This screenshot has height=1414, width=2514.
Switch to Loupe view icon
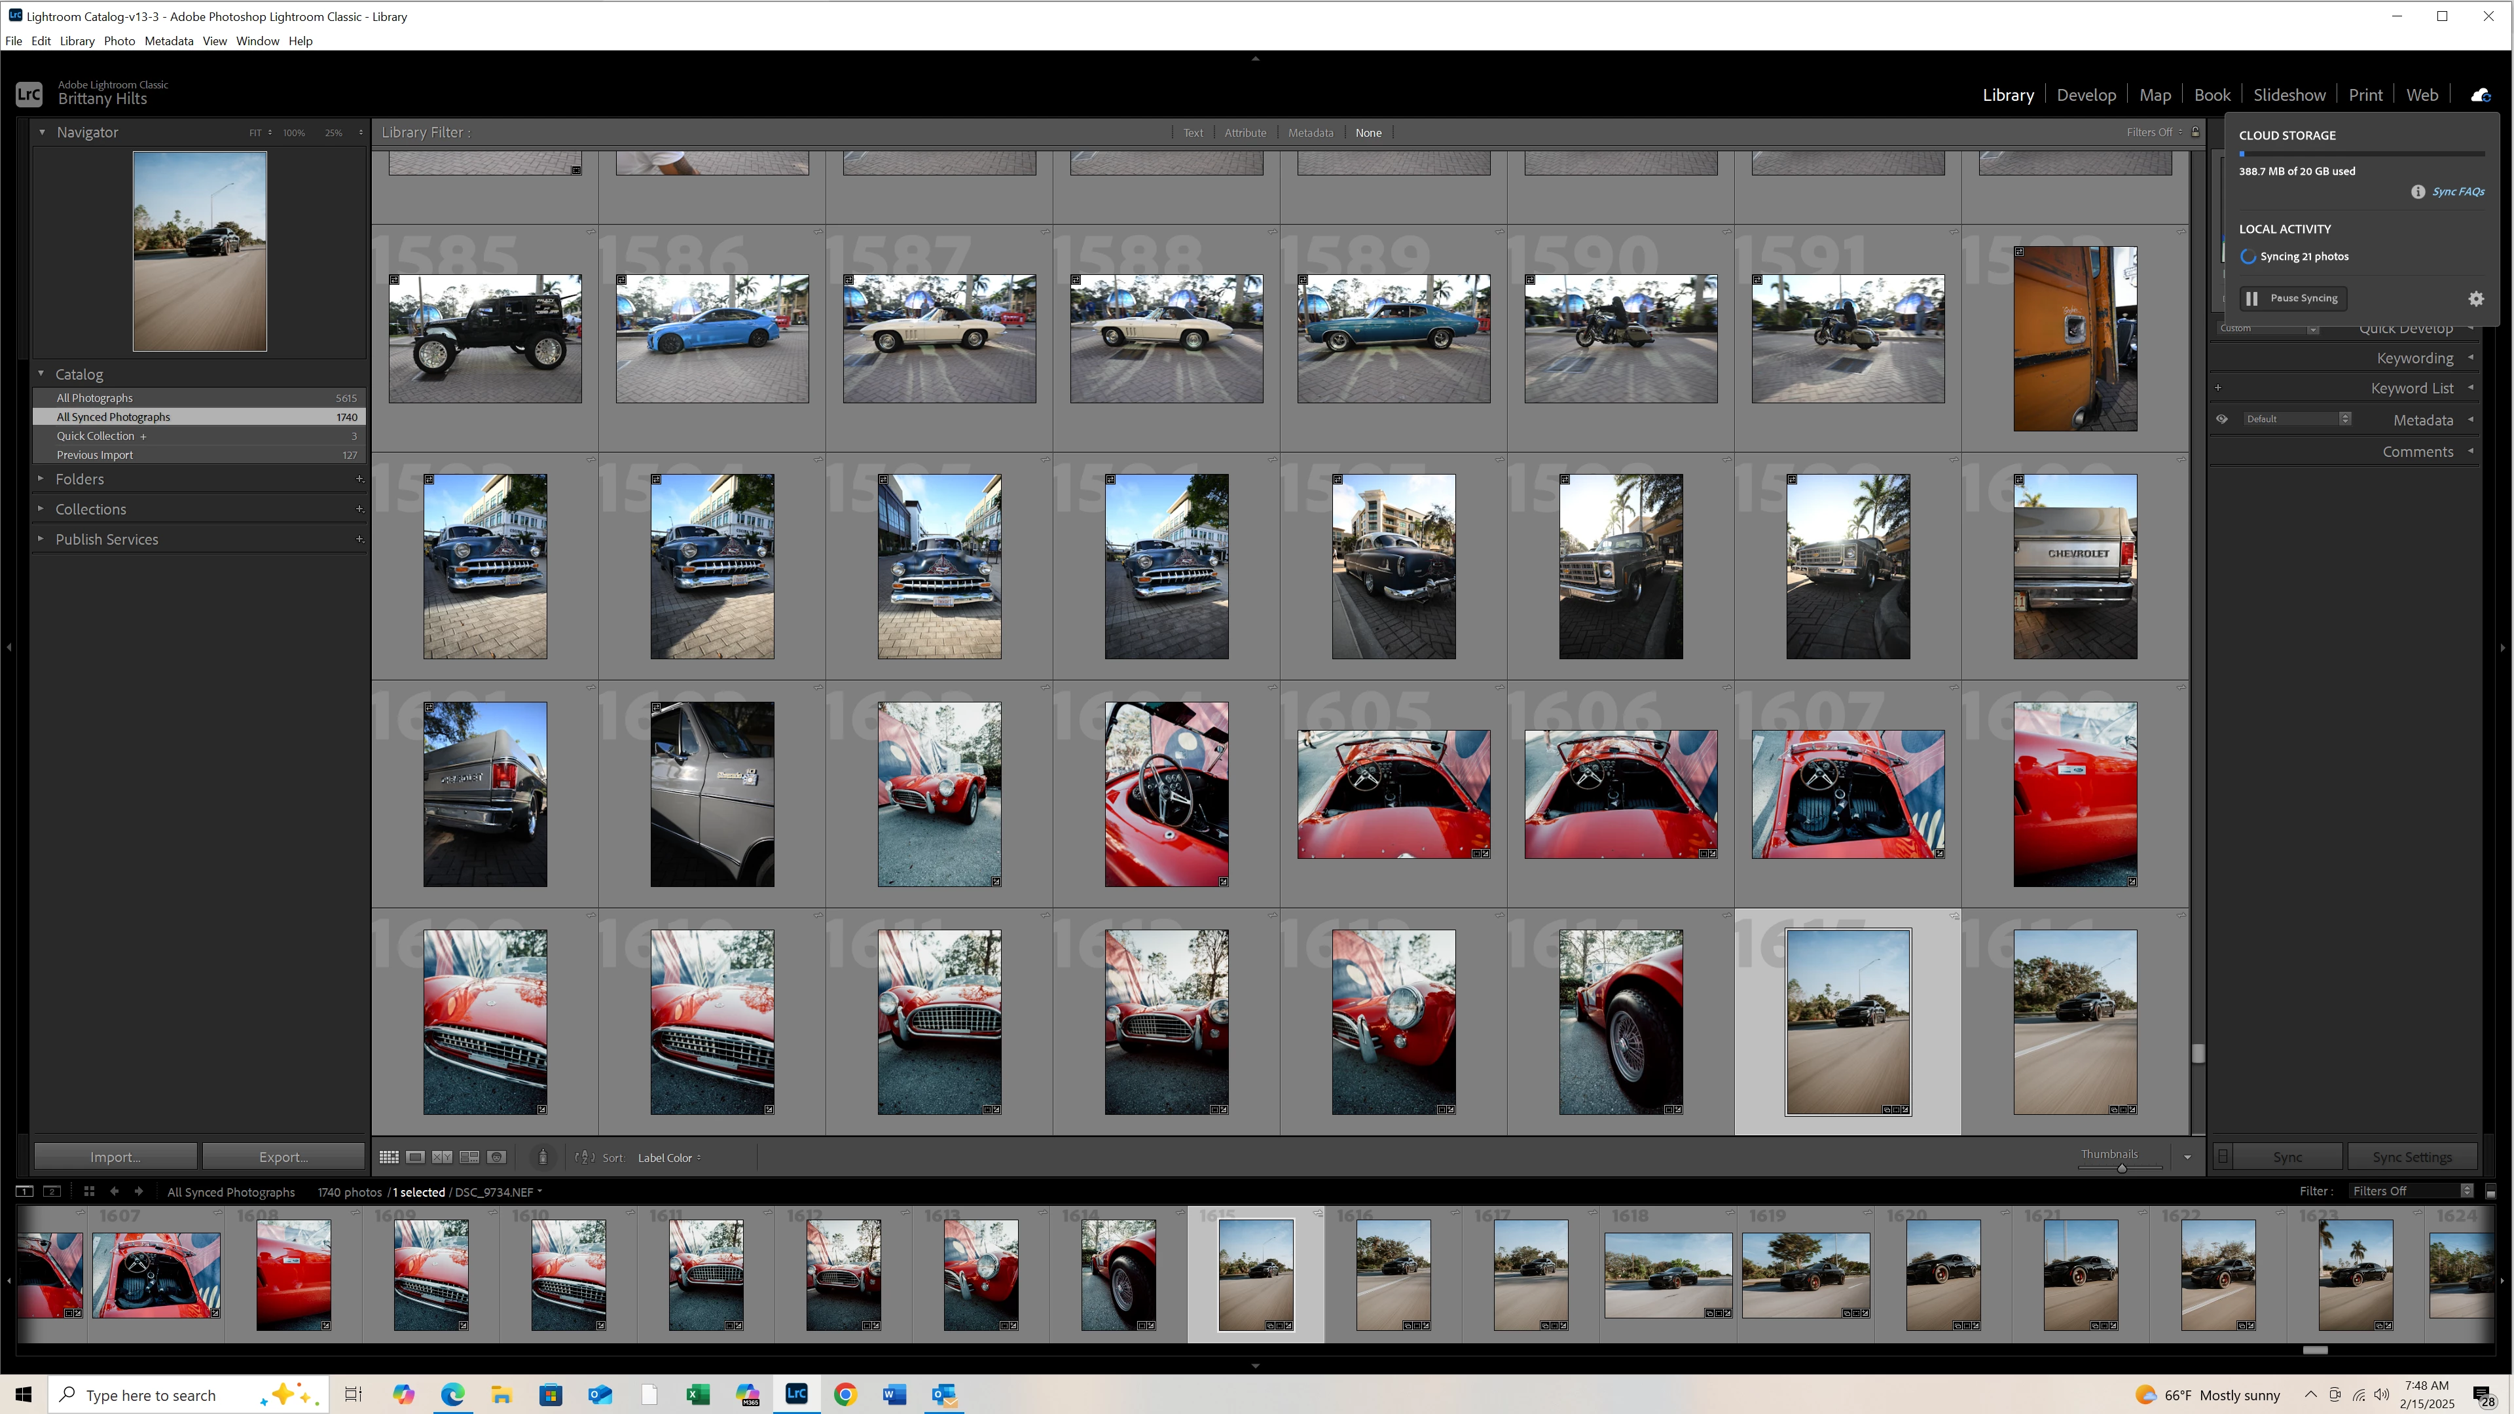coord(415,1157)
